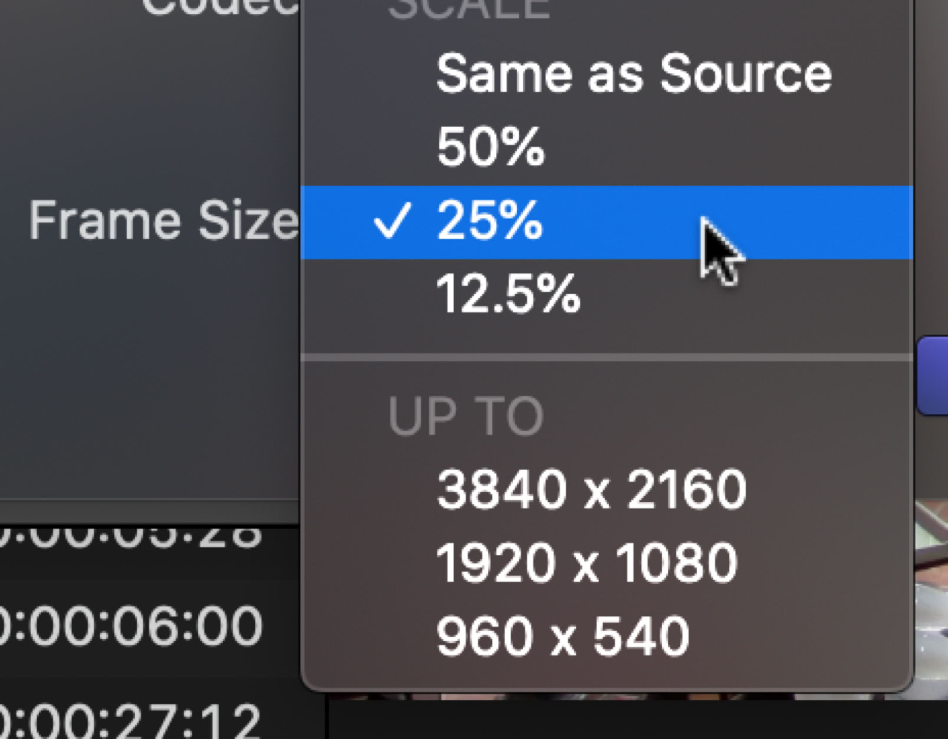Click the SCALE section header
This screenshot has height=739, width=948.
tap(469, 9)
